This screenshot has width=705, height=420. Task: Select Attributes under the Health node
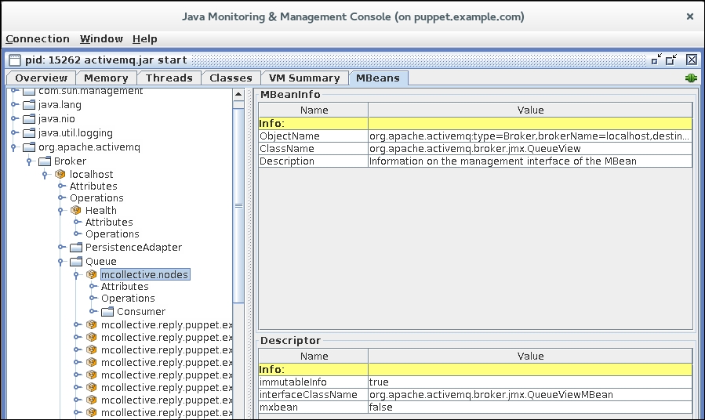click(109, 223)
